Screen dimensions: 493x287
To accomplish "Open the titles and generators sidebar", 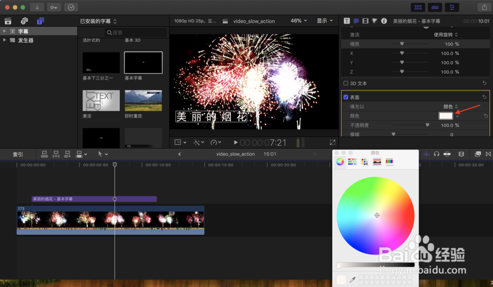I will [x=40, y=21].
